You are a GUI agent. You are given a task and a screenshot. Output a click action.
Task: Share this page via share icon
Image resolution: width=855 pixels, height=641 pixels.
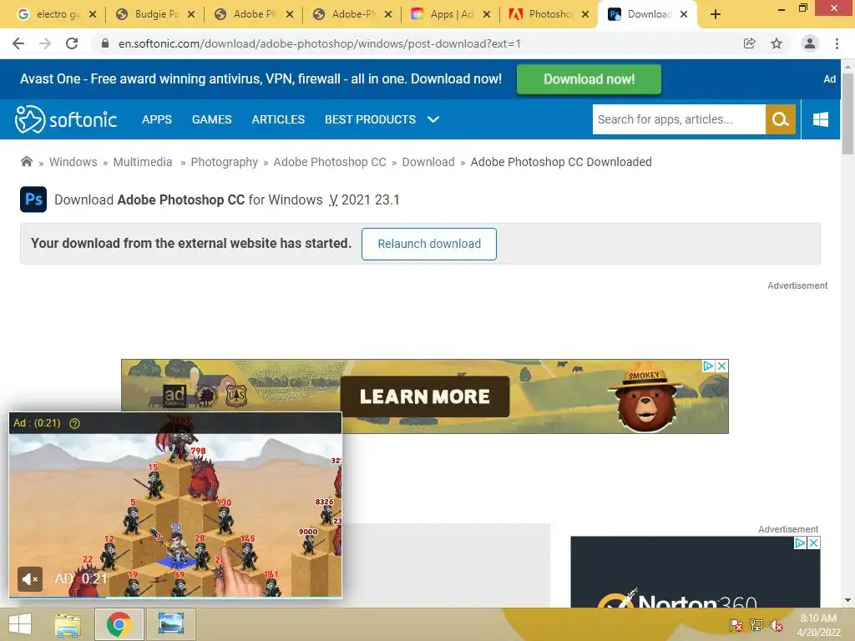pos(749,43)
